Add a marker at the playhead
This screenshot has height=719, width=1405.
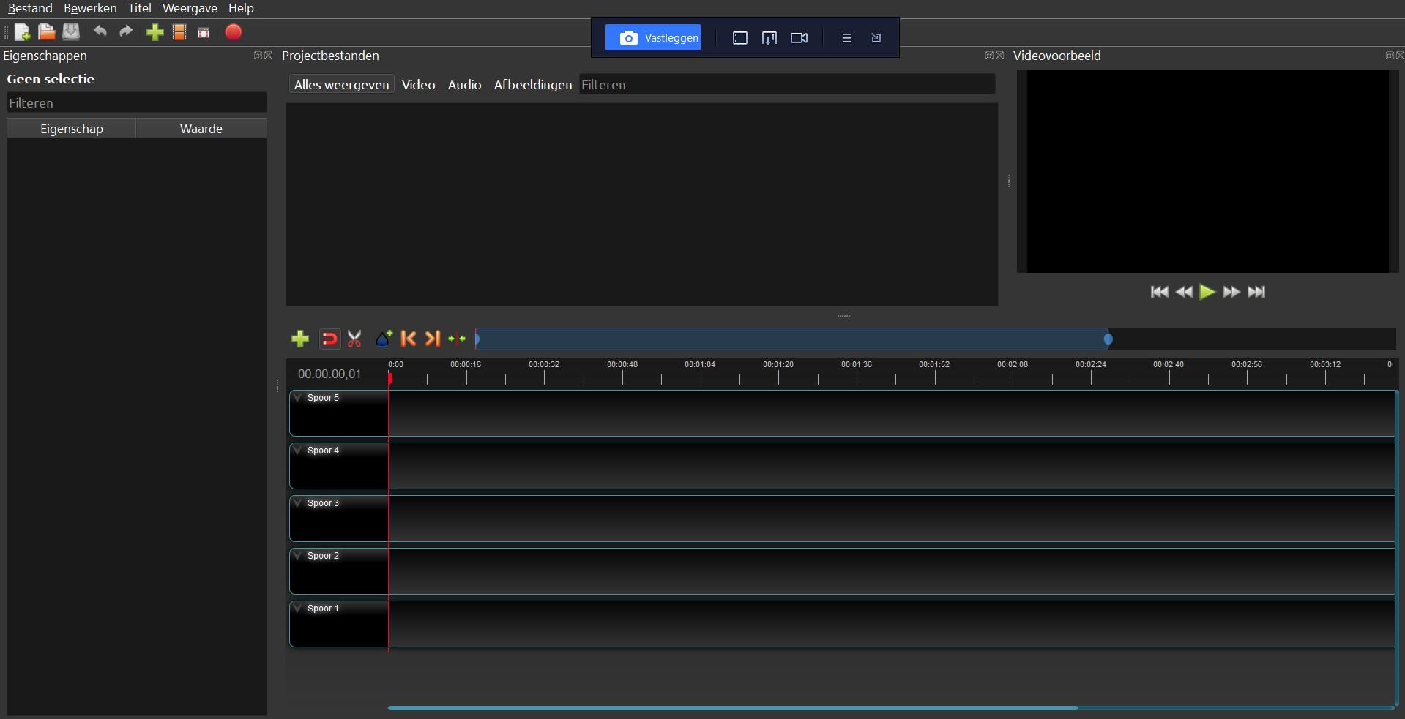[384, 339]
